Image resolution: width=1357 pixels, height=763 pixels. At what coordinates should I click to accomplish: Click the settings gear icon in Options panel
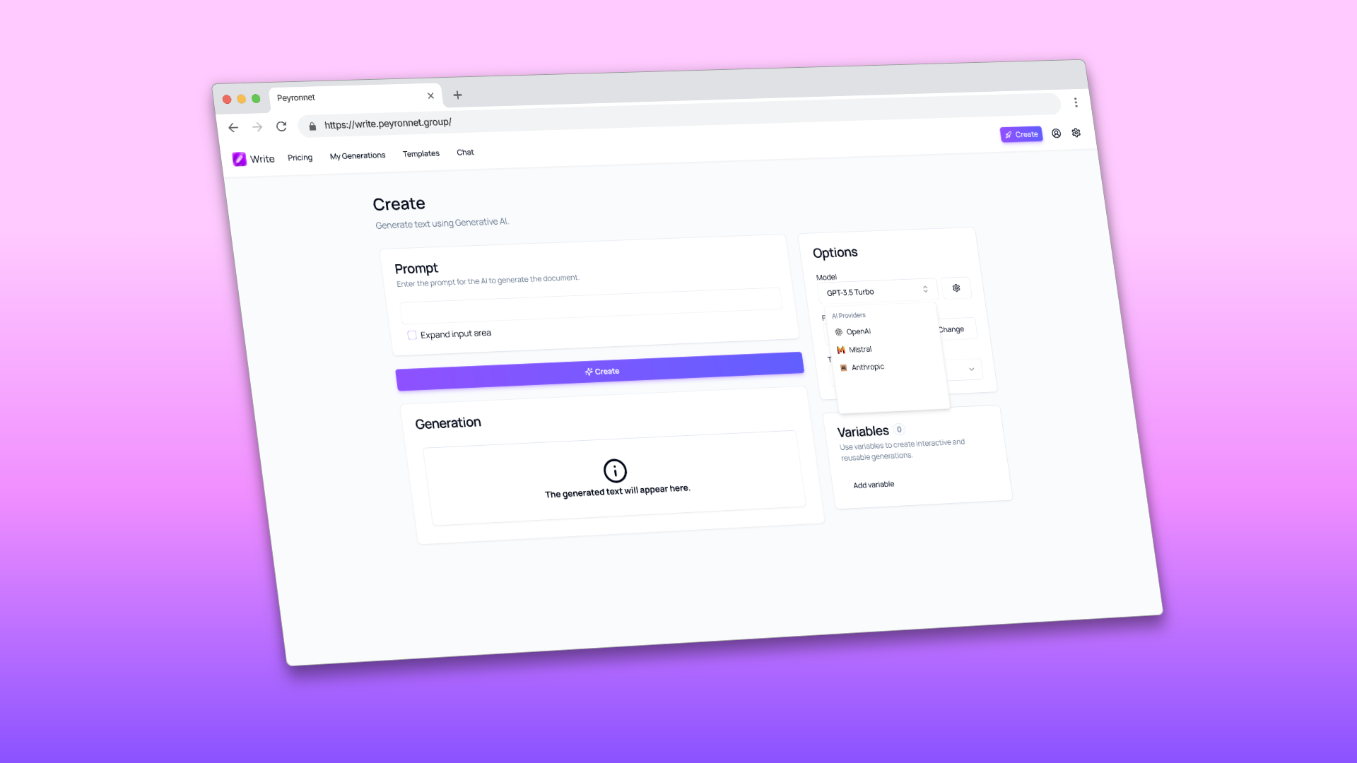pos(956,288)
